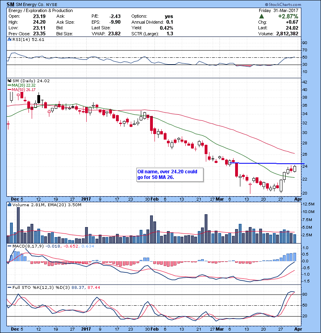
Task: Click the 'Oil name, over 24.20' annotation box
Action: tap(170, 175)
